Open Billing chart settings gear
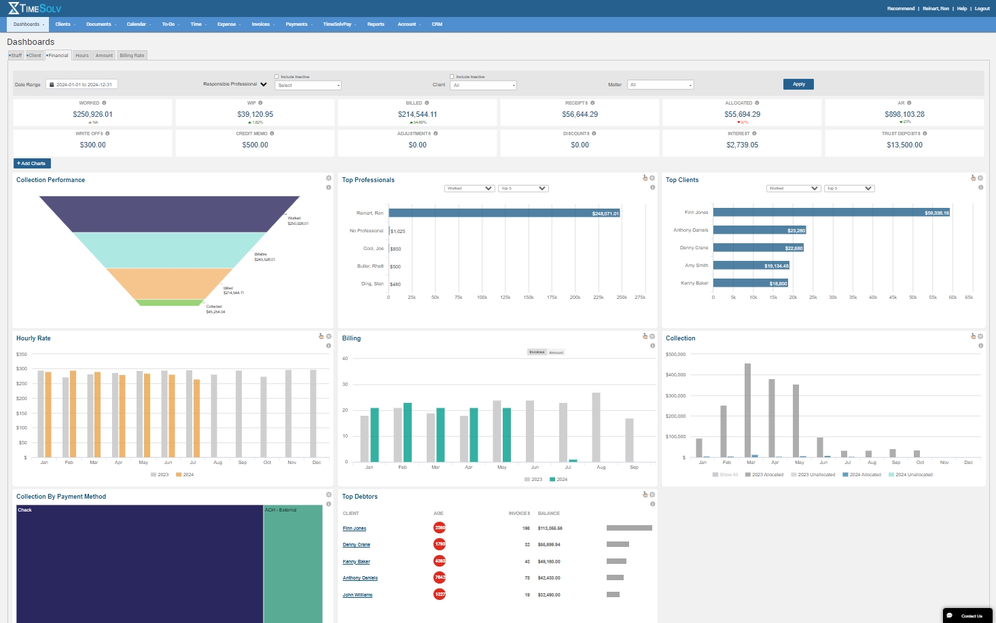This screenshot has width=996, height=623. [652, 336]
